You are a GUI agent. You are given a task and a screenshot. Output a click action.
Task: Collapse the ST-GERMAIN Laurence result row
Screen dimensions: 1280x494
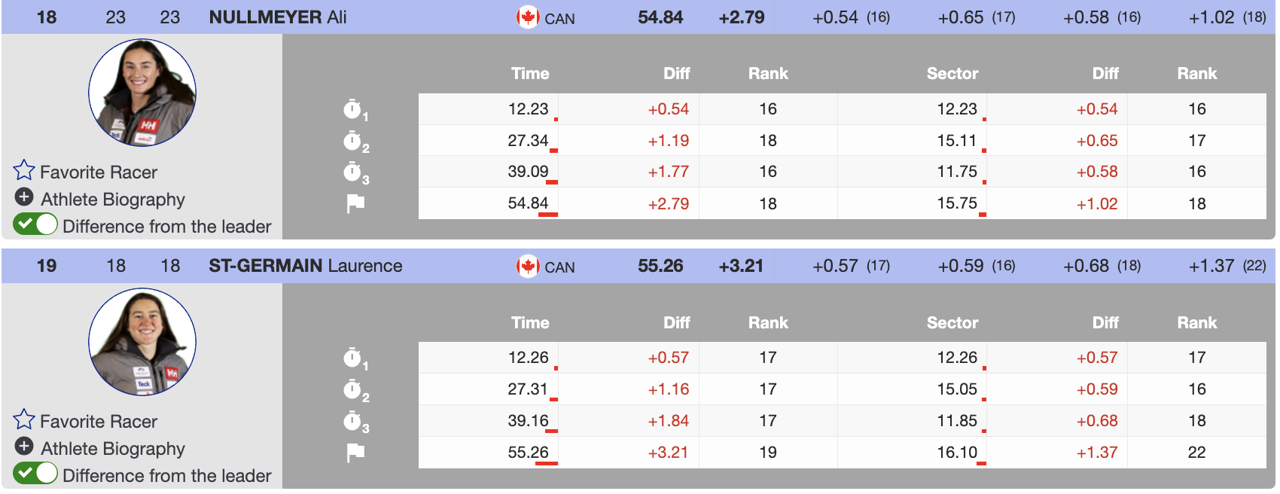[x=305, y=266]
